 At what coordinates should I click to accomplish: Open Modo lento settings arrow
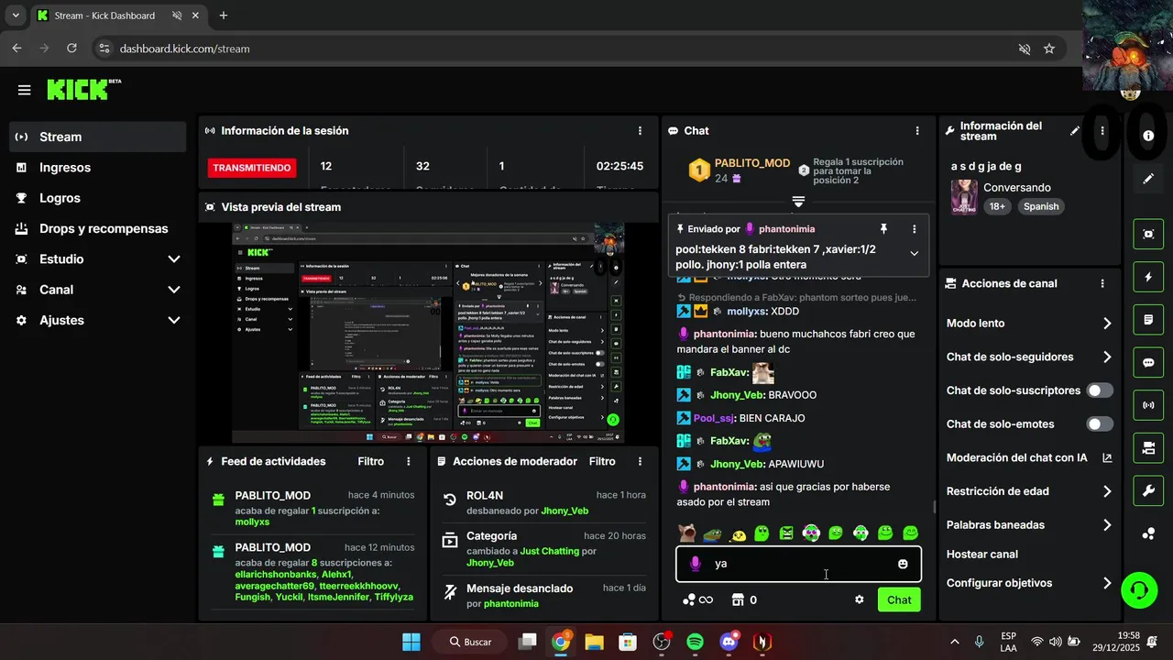[1106, 324]
